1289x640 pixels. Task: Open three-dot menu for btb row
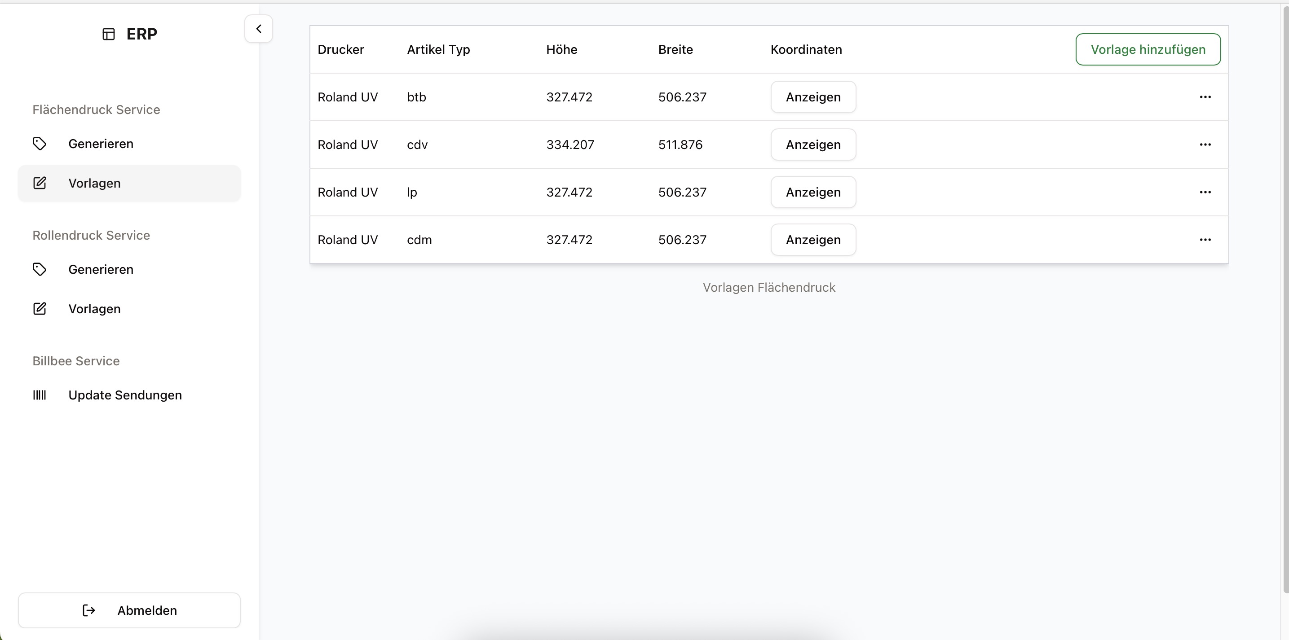point(1205,97)
